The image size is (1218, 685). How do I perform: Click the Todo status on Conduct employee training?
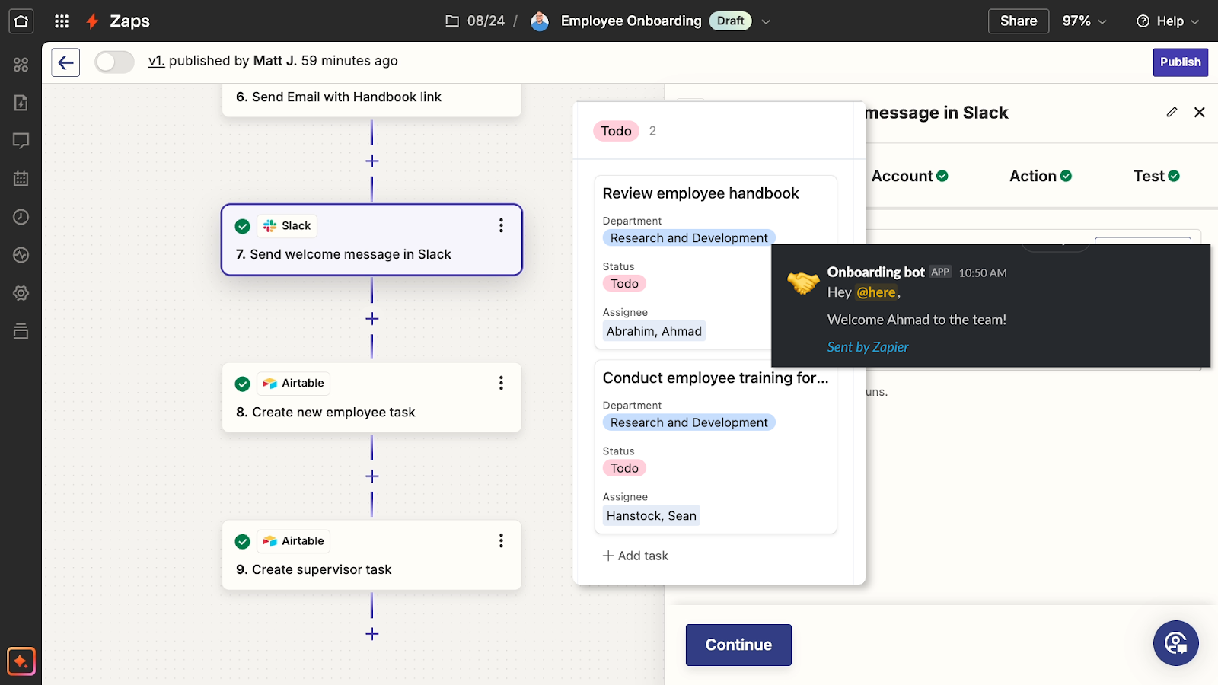pyautogui.click(x=624, y=468)
